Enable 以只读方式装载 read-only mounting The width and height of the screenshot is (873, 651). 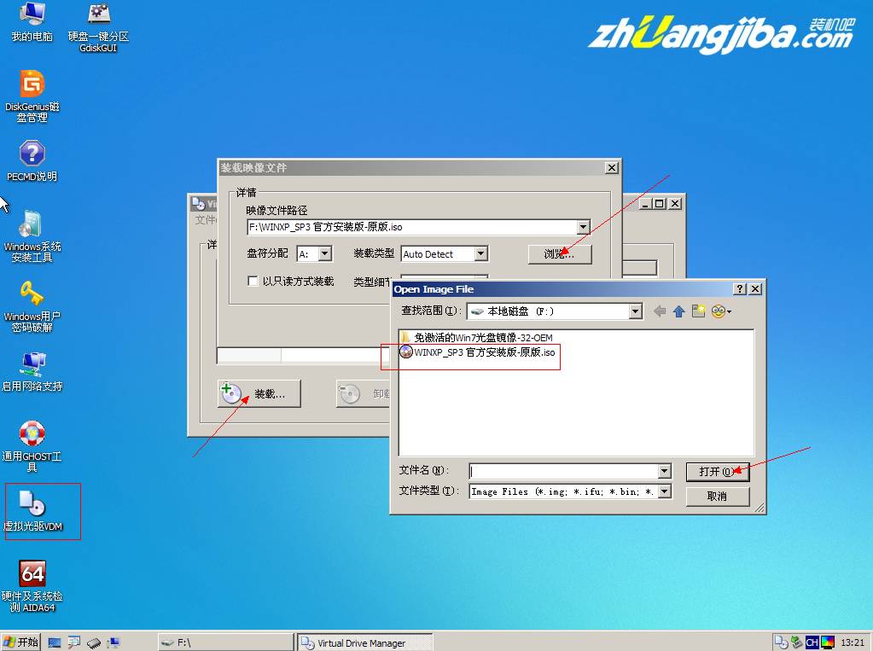click(x=252, y=282)
